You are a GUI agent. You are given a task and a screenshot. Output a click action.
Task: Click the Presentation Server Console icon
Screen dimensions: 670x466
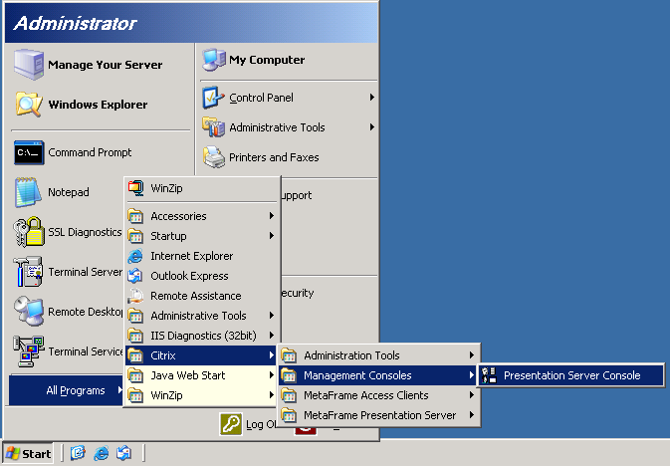click(489, 375)
